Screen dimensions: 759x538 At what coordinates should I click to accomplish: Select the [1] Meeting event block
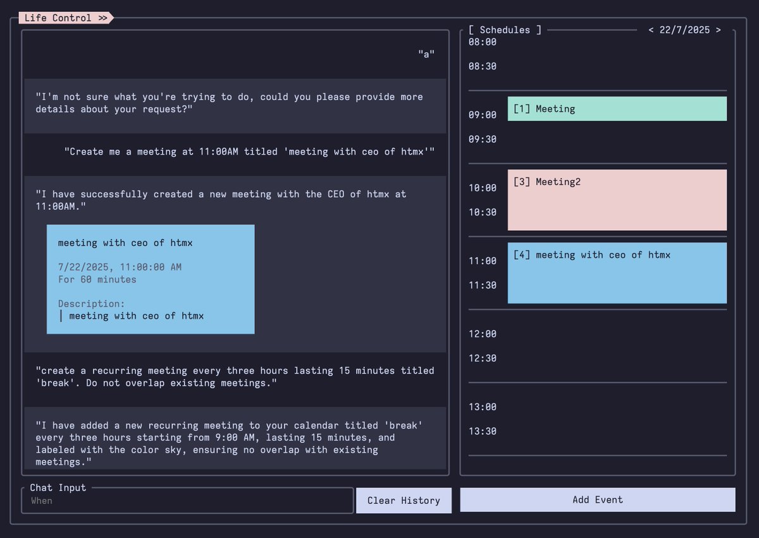coord(617,109)
